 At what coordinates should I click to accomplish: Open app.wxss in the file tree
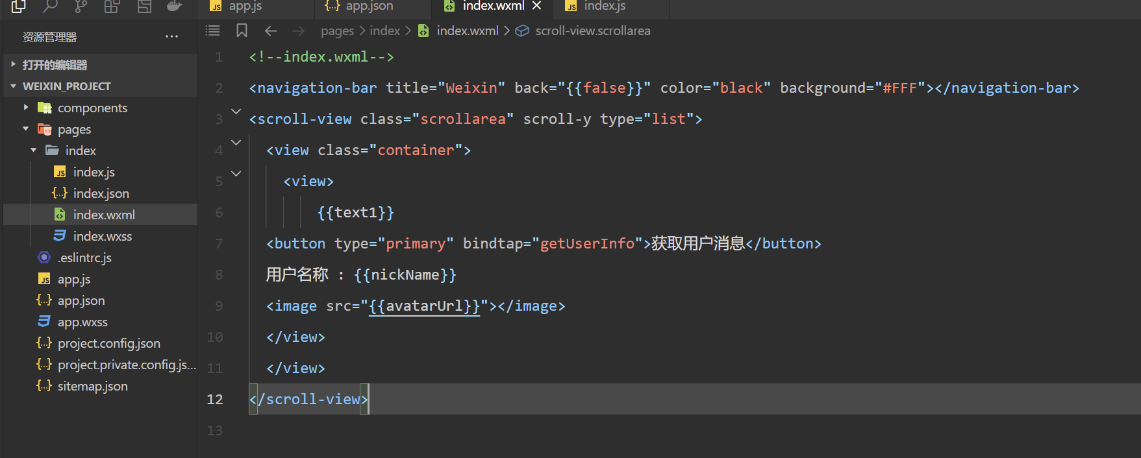[101, 322]
